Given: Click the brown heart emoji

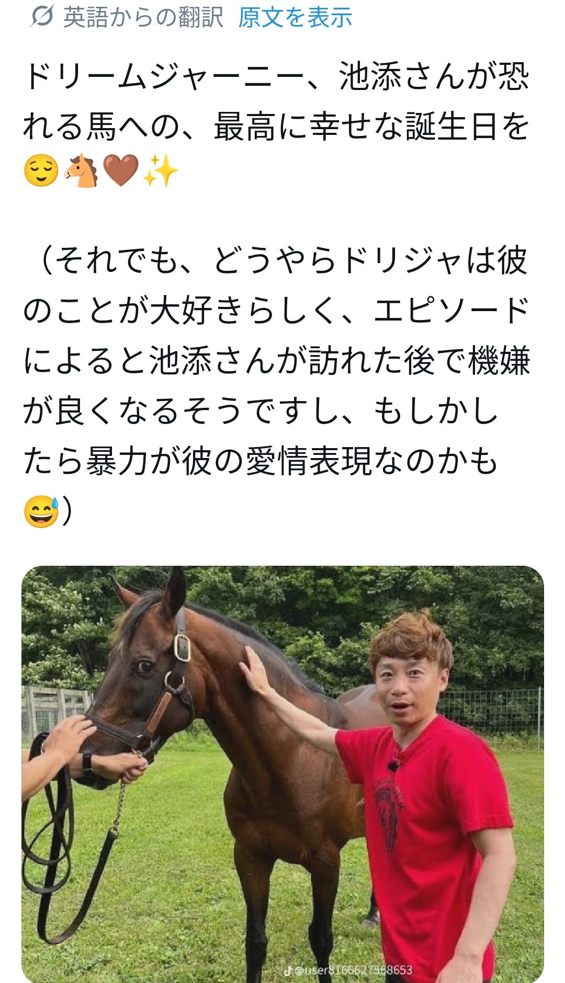Looking at the screenshot, I should [121, 171].
